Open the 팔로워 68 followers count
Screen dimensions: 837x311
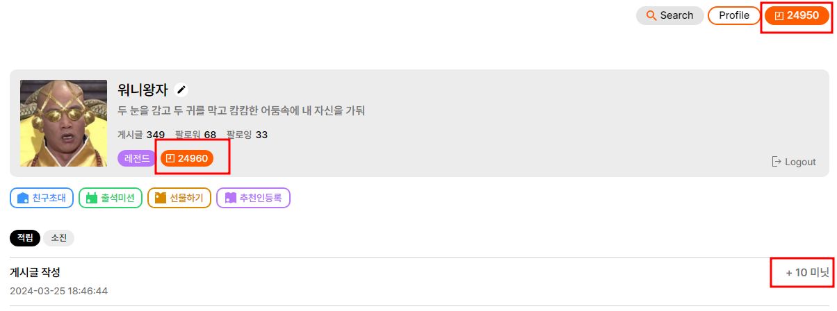[x=195, y=135]
